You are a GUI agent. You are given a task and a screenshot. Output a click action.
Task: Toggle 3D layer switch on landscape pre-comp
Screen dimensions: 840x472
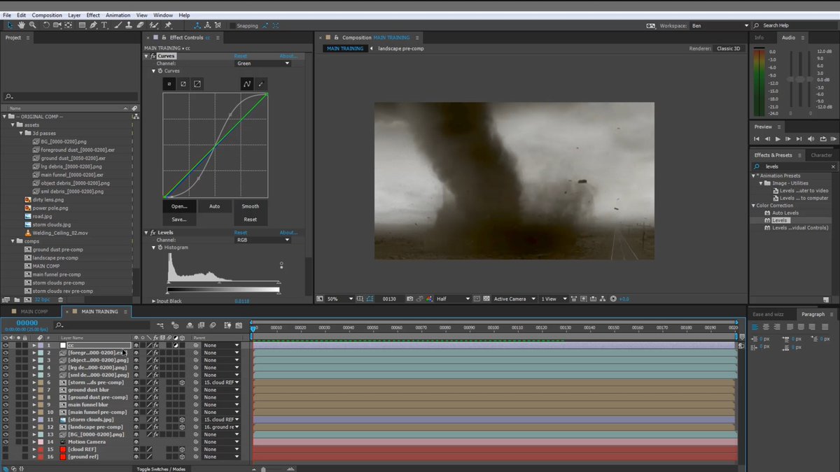[x=183, y=427]
